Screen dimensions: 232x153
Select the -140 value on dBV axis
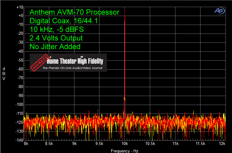click(19, 140)
